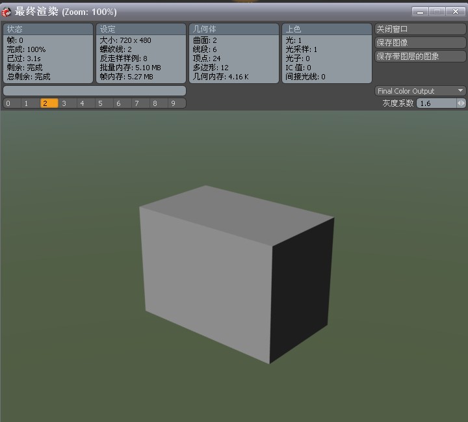Click the text 完成: 100%
Image resolution: width=468 pixels, height=422 pixels.
[26, 49]
